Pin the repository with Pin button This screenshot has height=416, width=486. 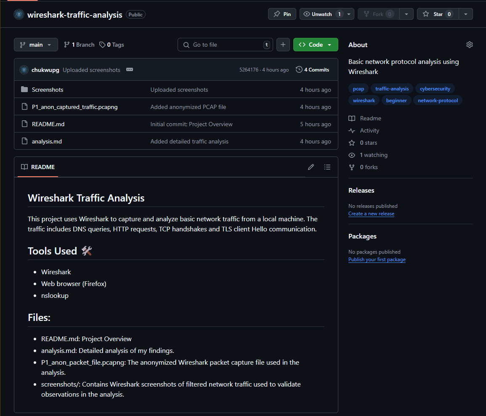(282, 14)
